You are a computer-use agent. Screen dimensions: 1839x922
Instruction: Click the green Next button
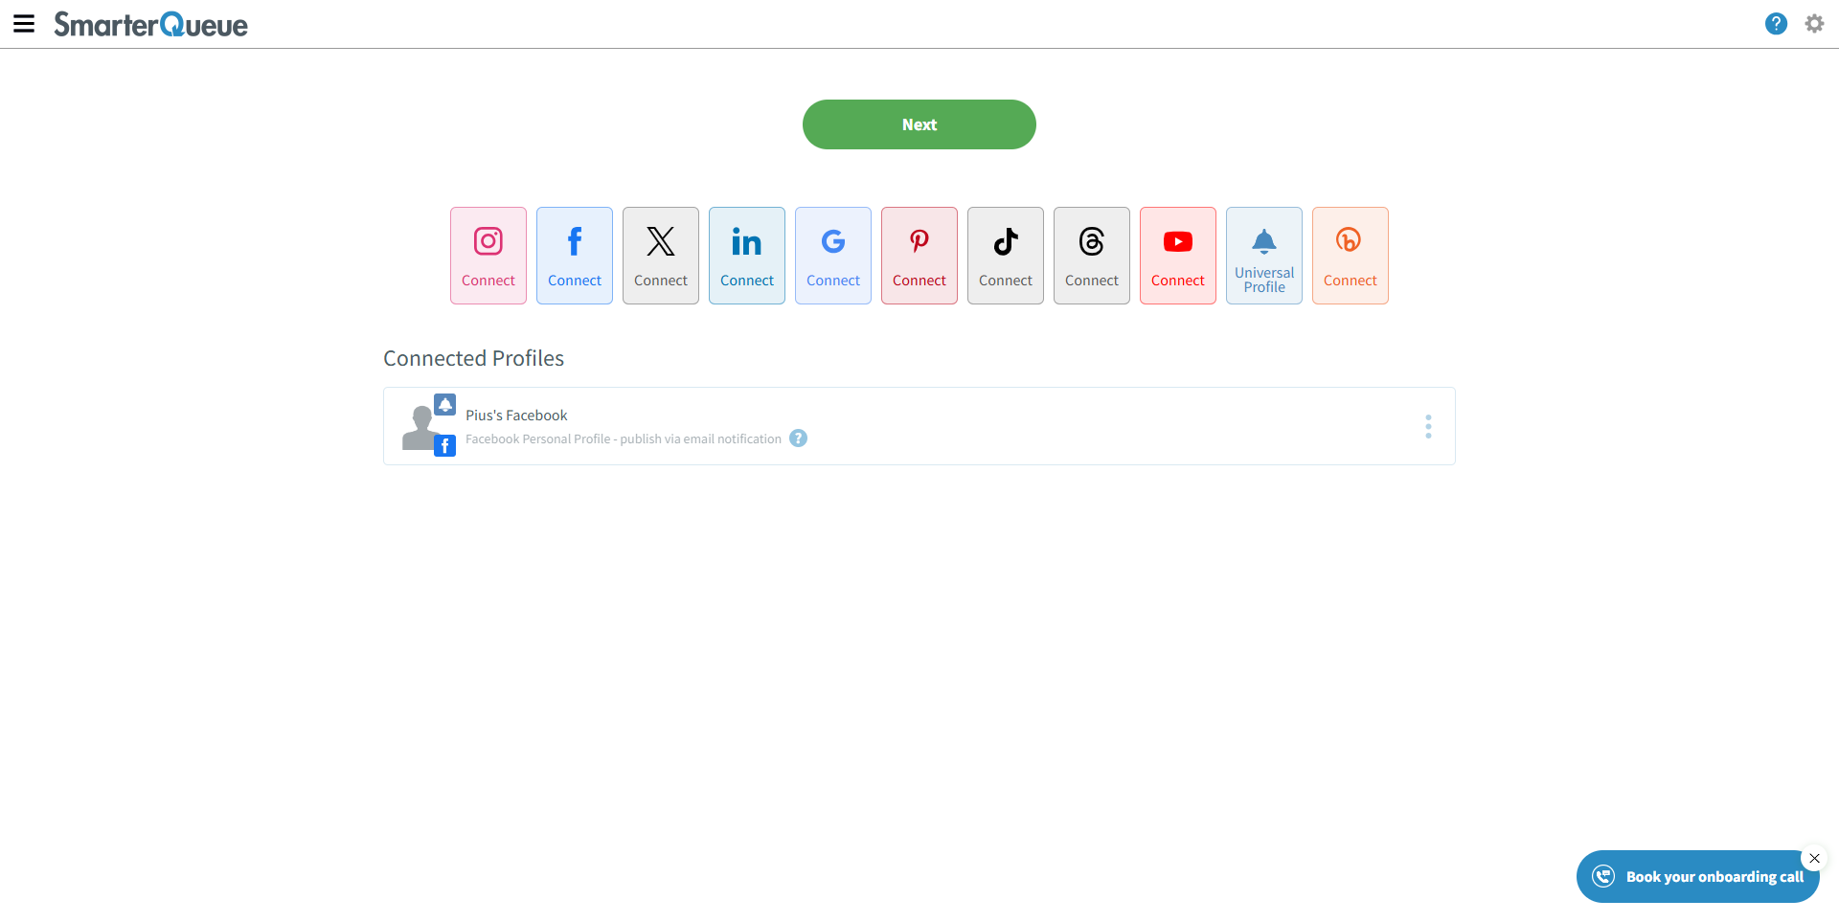click(x=919, y=124)
